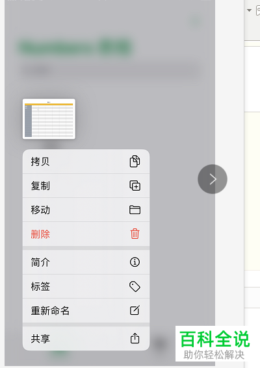Click the tag icon beside 标签
Viewport: 260px width, 368px height.
click(135, 287)
